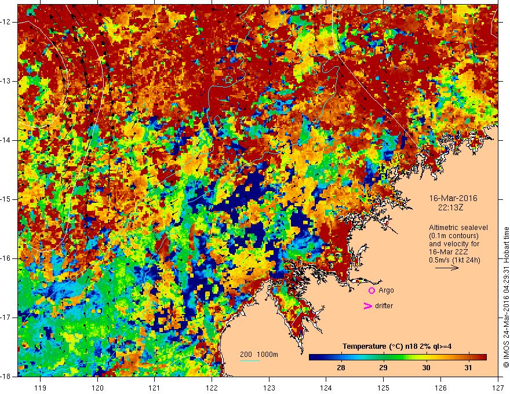Click the cyan 200 1000m contour line sample
Image resolution: width=510 pixels, height=394 pixels.
(250, 360)
